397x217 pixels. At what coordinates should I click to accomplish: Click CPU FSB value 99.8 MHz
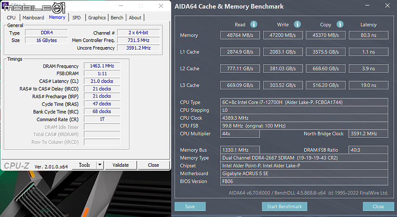[x=304, y=126]
